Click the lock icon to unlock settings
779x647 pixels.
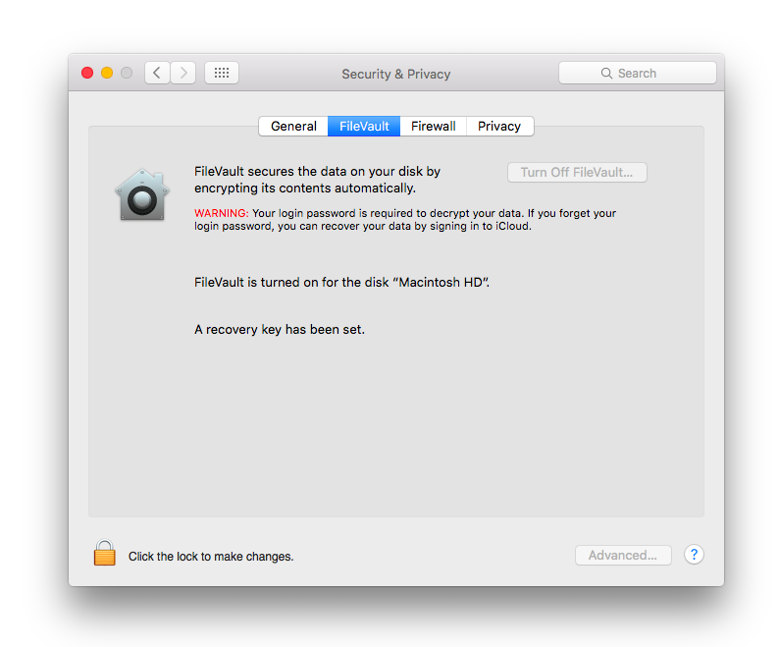104,554
